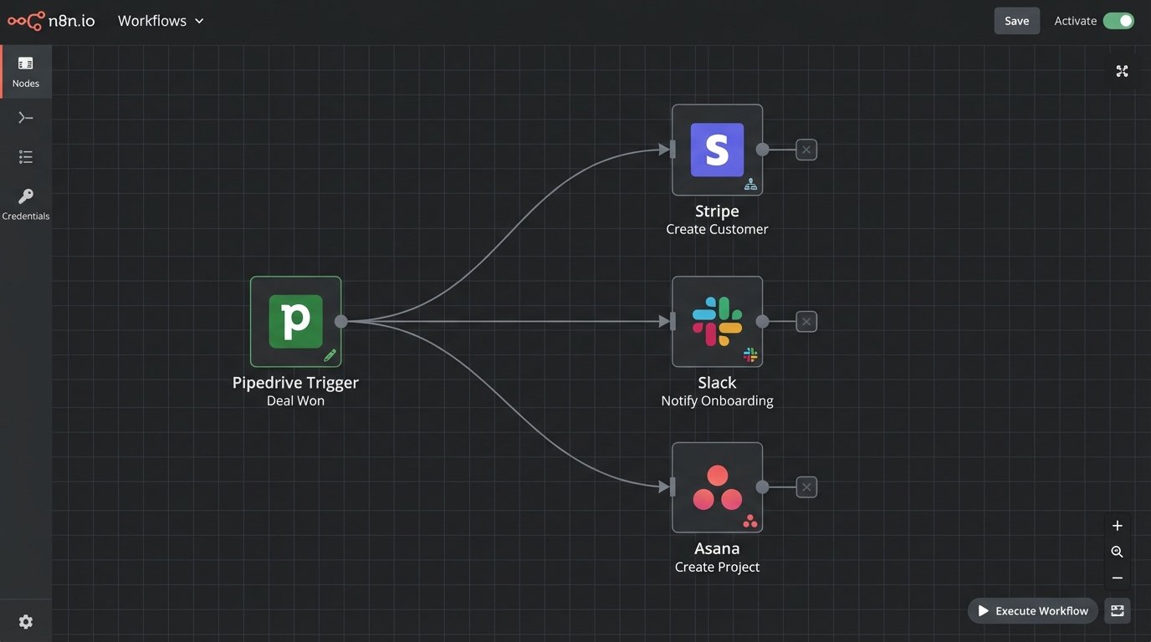This screenshot has height=642, width=1151.
Task: Open the Stripe Create Customer node
Action: tap(717, 150)
